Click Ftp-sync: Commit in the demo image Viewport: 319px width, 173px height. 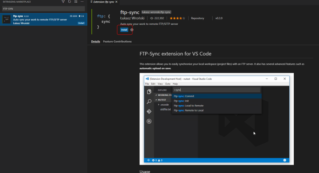pyautogui.click(x=217, y=96)
